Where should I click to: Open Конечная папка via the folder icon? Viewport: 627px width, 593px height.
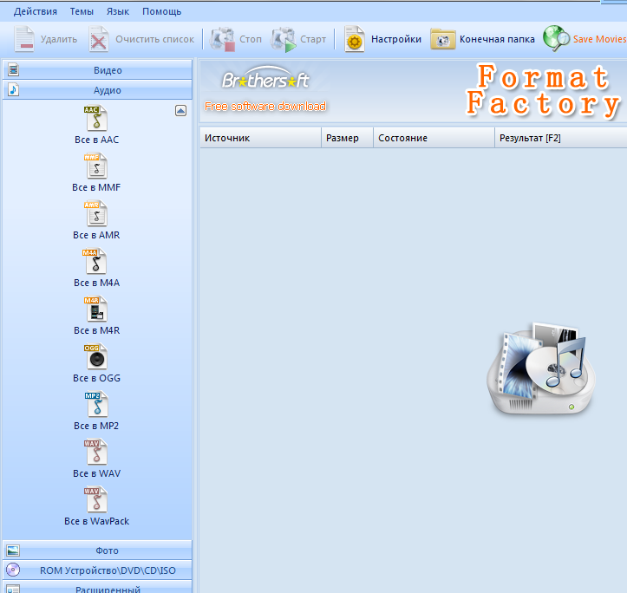(x=442, y=39)
